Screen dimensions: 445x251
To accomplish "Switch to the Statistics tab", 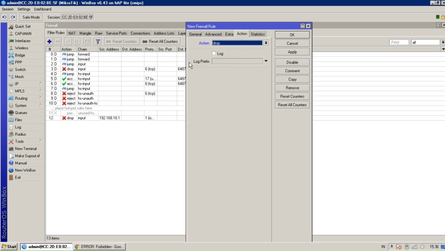I will tap(258, 34).
